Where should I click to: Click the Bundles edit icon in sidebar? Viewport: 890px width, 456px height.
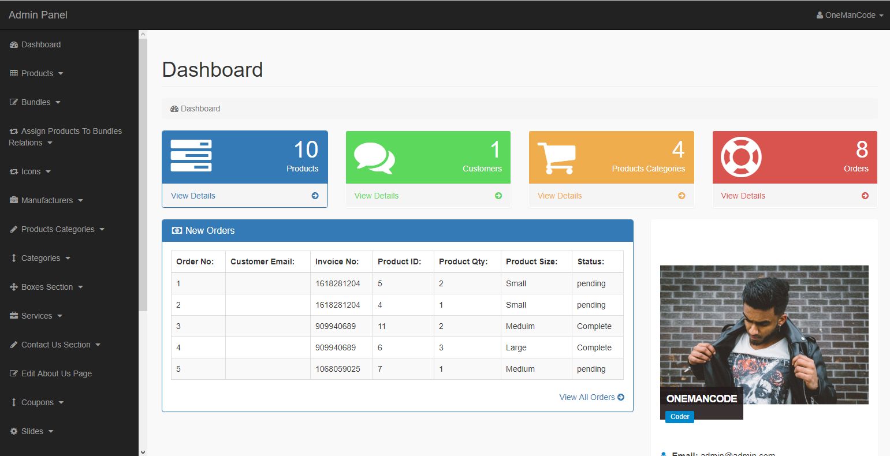click(x=14, y=102)
